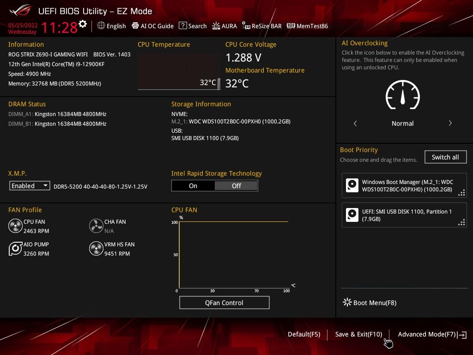The width and height of the screenshot is (473, 355).
Task: Open Boot Menu (F8)
Action: coord(370,303)
